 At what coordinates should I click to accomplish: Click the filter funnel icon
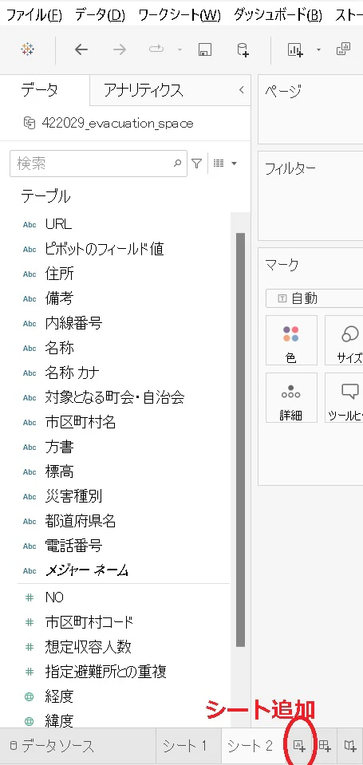pos(196,164)
